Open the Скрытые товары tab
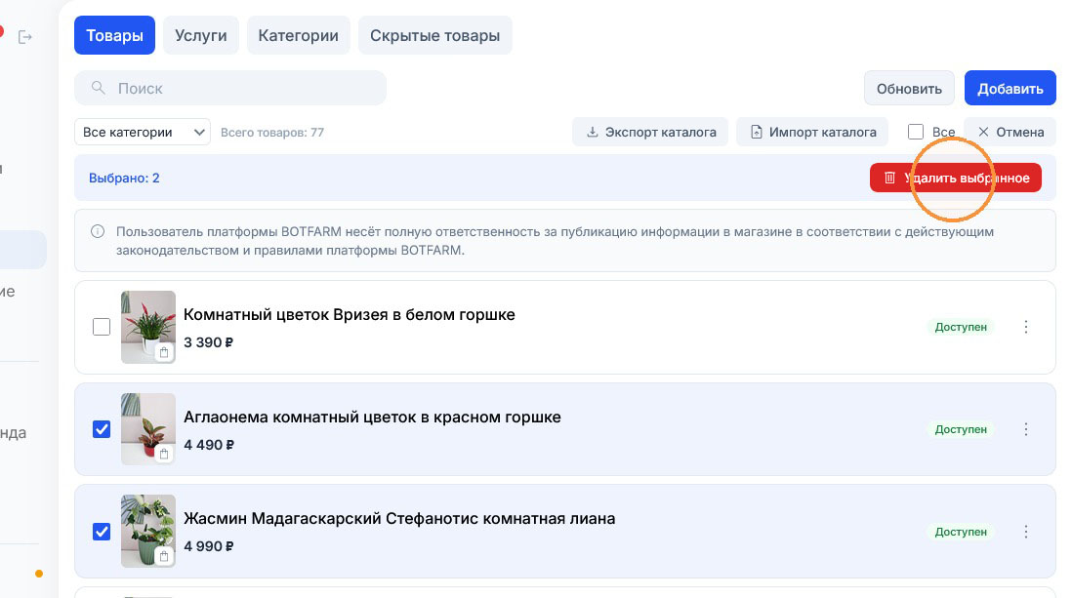 coord(434,35)
